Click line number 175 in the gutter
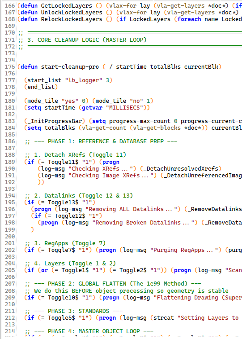 click(10, 67)
